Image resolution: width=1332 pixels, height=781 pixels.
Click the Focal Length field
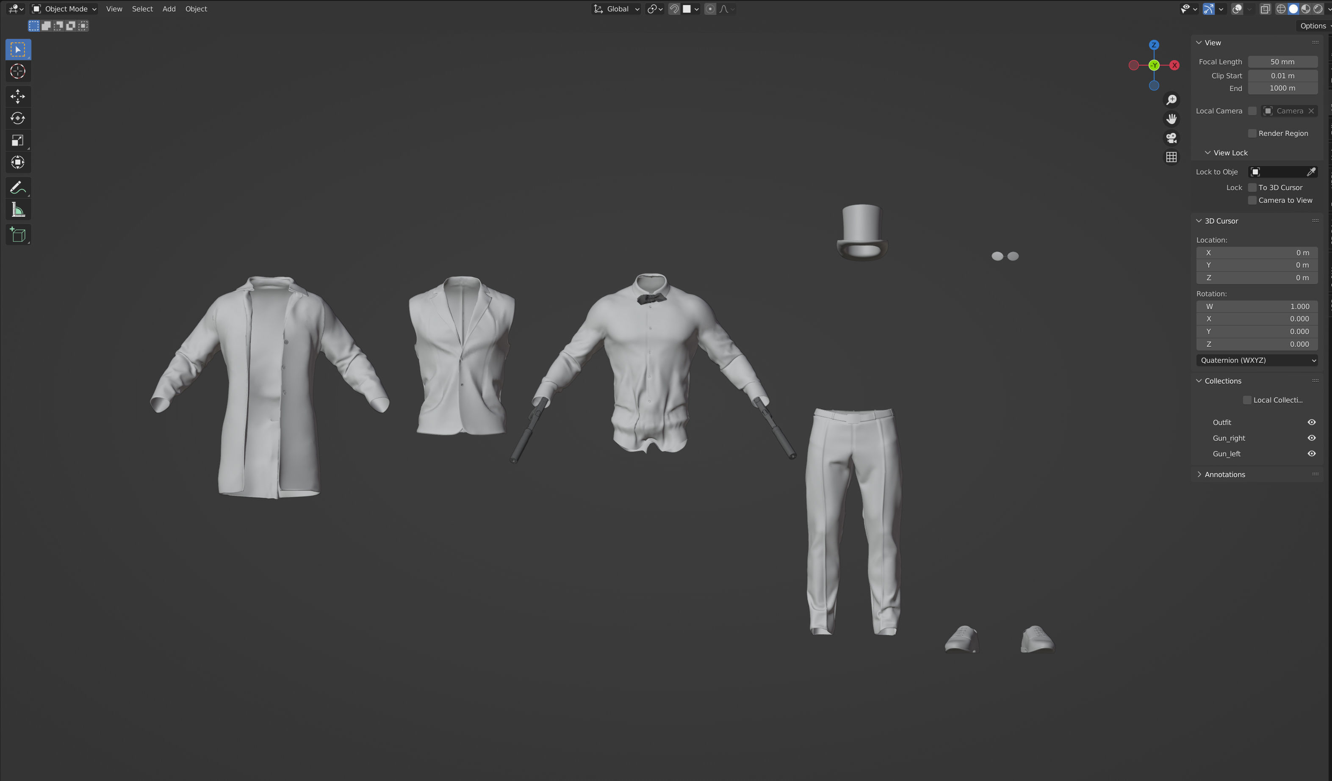click(x=1282, y=62)
